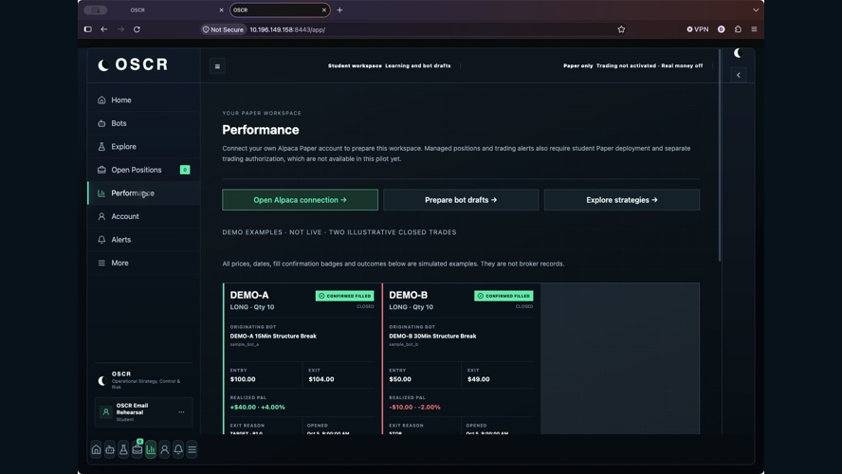Click the Explore flask icon in sidebar

[101, 147]
